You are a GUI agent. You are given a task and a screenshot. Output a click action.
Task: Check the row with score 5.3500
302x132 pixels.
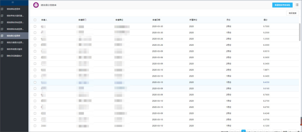pos(35,39)
